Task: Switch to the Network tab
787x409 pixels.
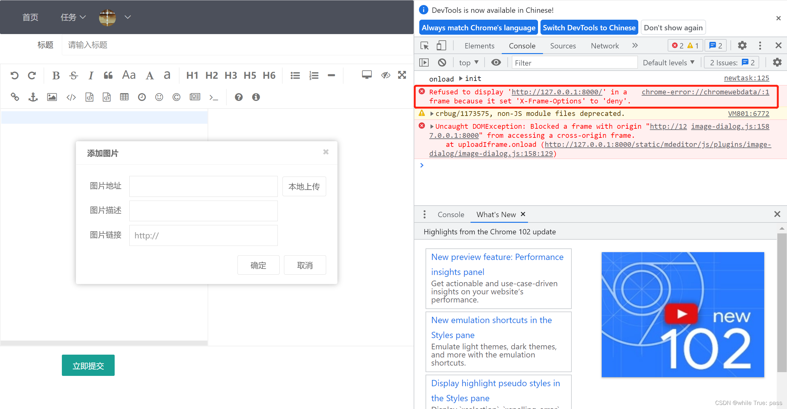Action: (x=605, y=46)
